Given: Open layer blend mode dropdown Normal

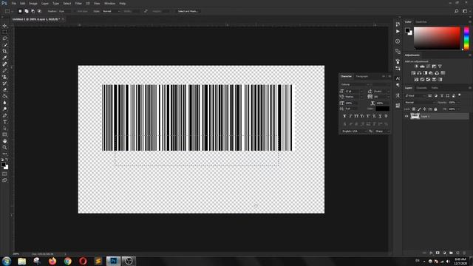Looking at the screenshot, I should pos(420,103).
